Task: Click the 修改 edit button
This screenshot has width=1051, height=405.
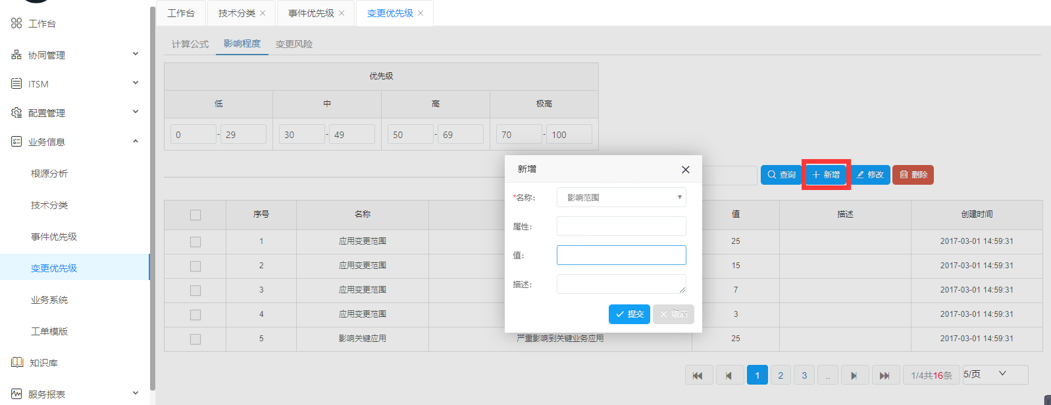Action: pos(870,175)
